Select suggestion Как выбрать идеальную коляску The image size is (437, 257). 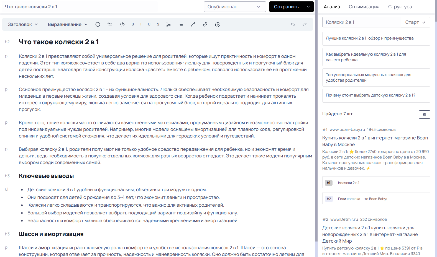376,57
